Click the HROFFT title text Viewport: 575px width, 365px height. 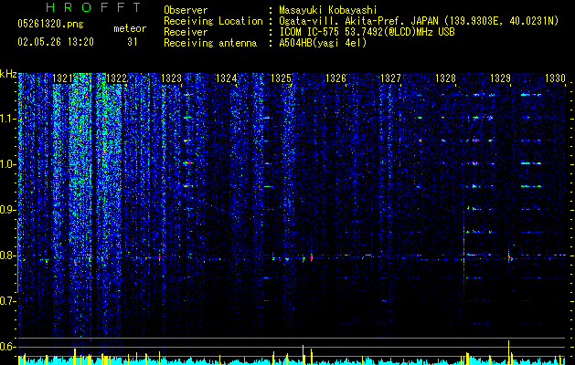pos(94,7)
